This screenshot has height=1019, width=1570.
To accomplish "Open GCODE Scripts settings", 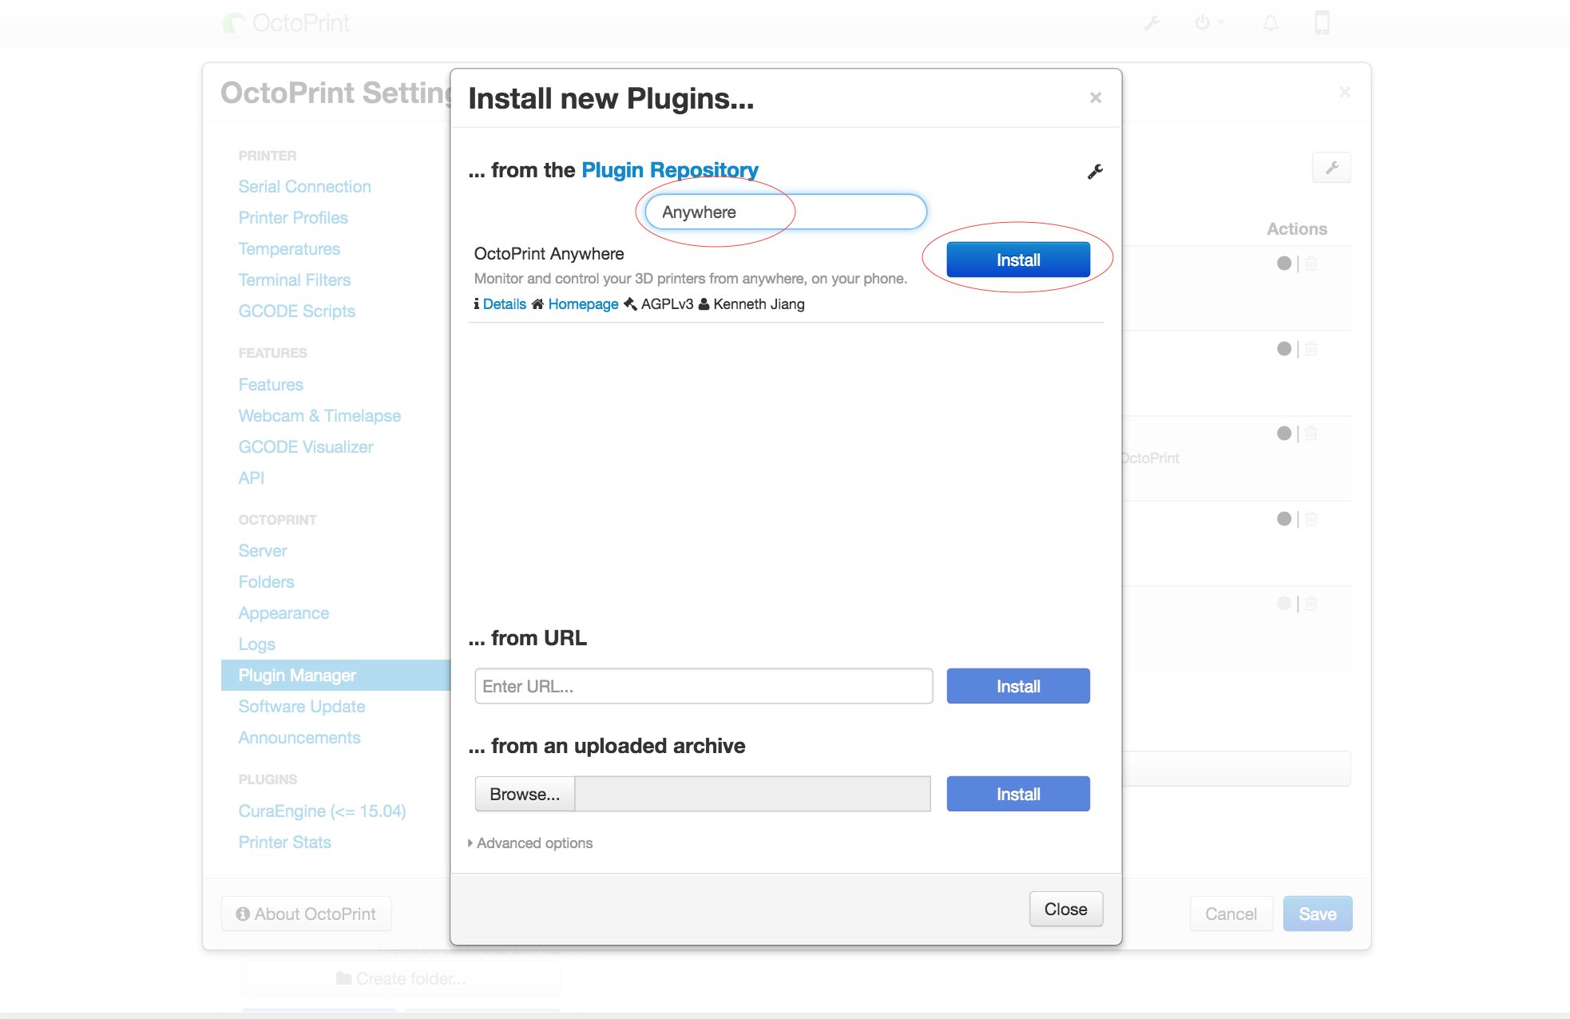I will [x=297, y=311].
